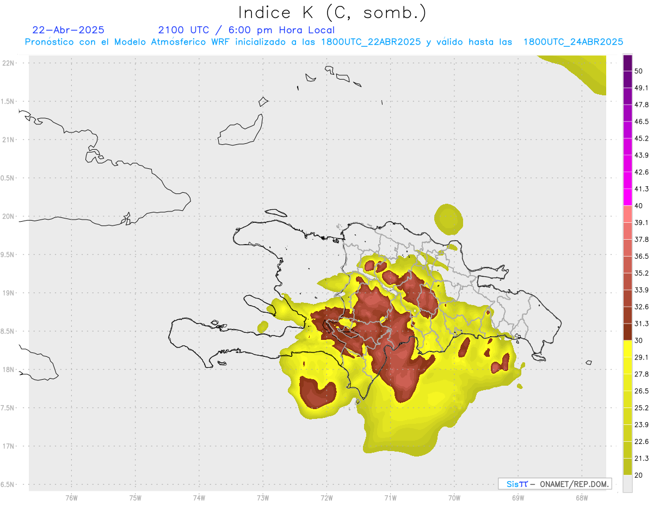Screen dimensions: 653x505
Task: Click the '74W' longitude label
Action: (199, 498)
